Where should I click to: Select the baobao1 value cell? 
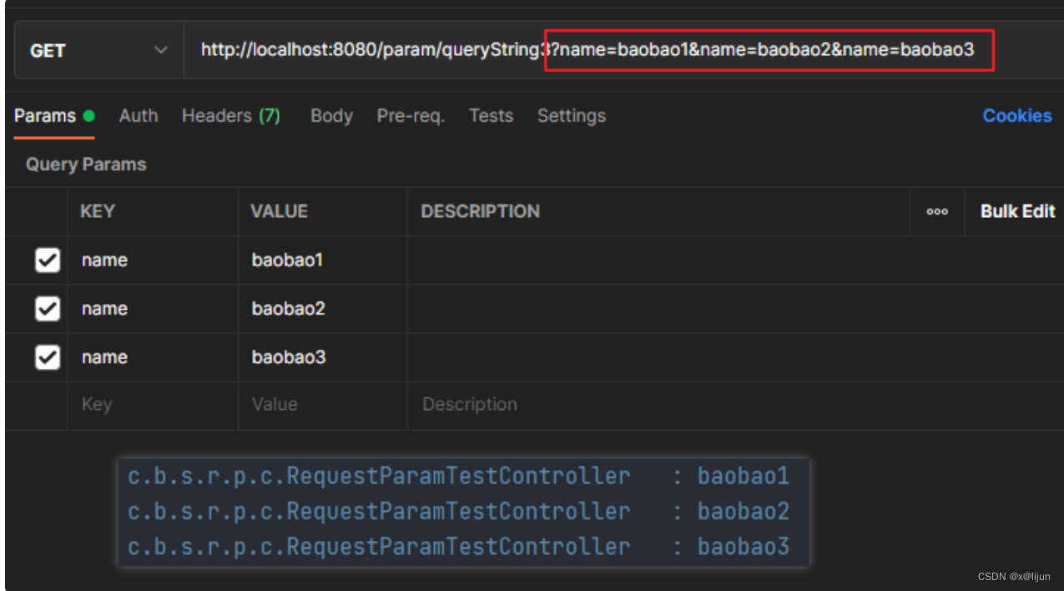coord(286,260)
